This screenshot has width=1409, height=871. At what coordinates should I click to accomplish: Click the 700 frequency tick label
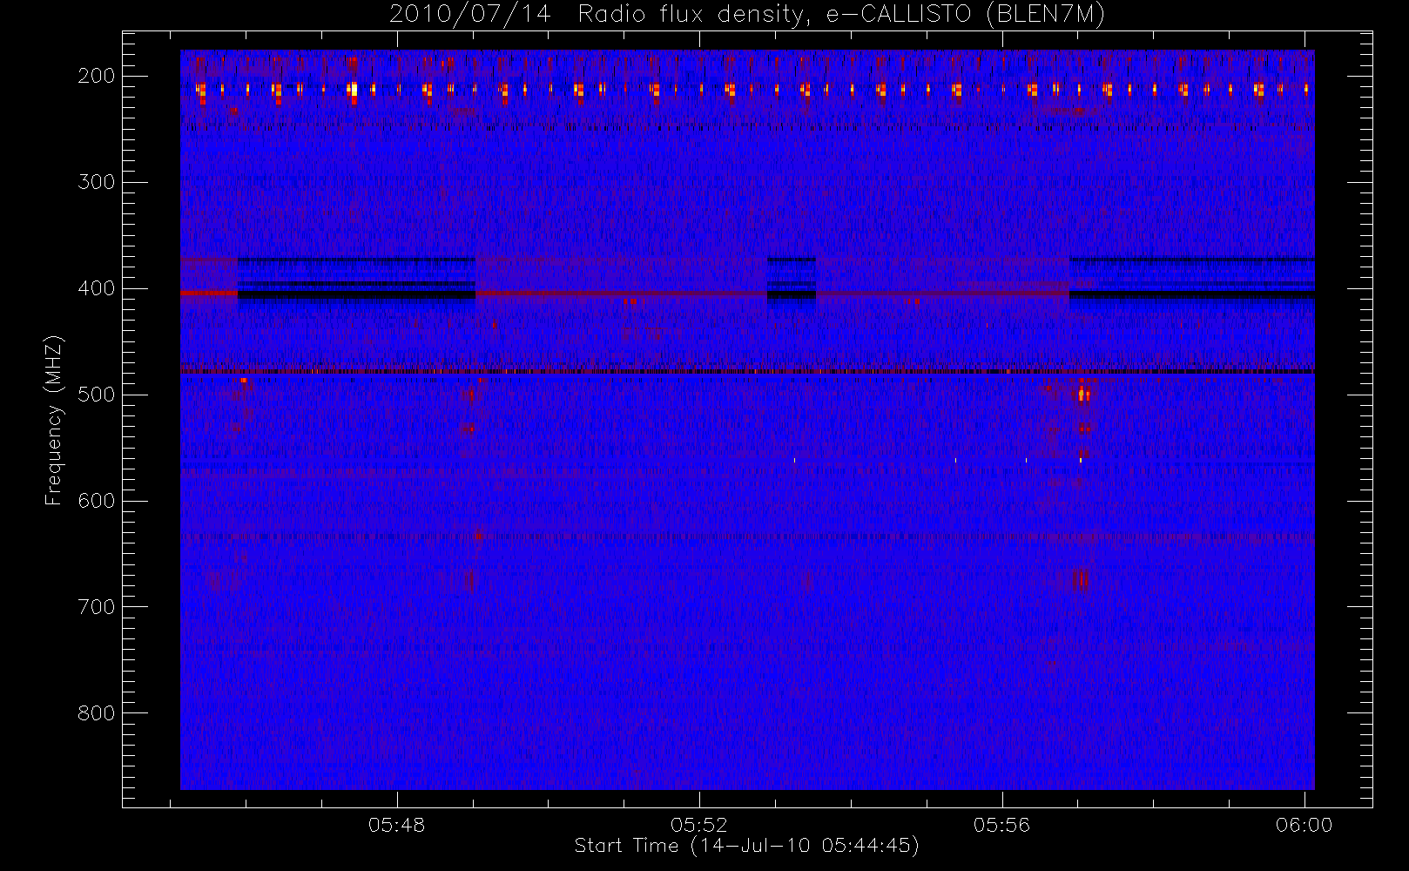pos(97,607)
